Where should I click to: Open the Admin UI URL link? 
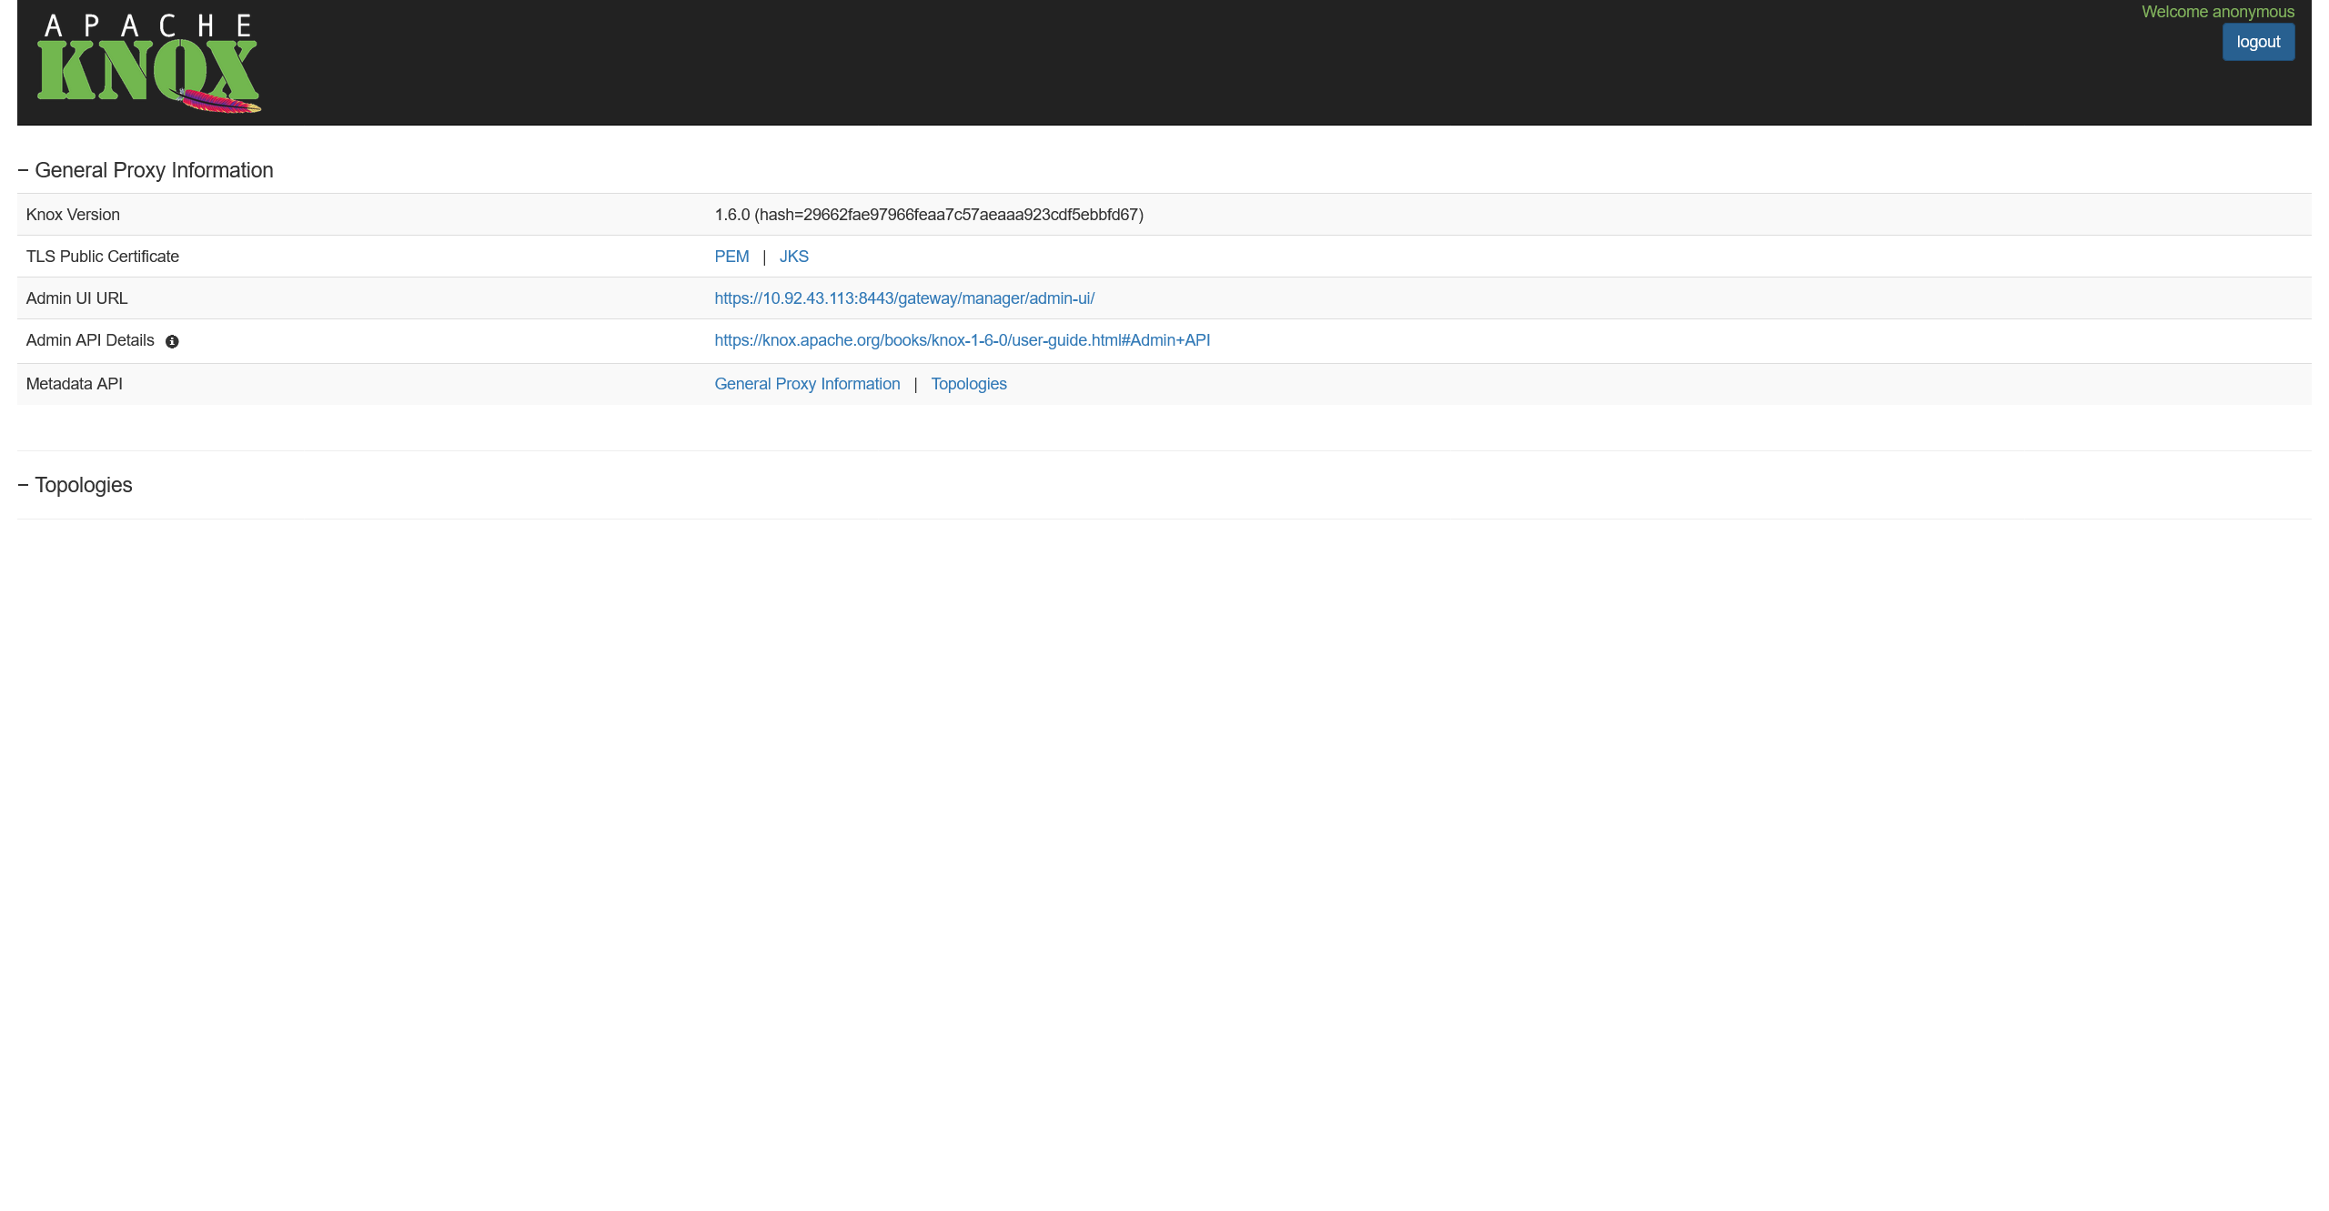[x=903, y=298]
